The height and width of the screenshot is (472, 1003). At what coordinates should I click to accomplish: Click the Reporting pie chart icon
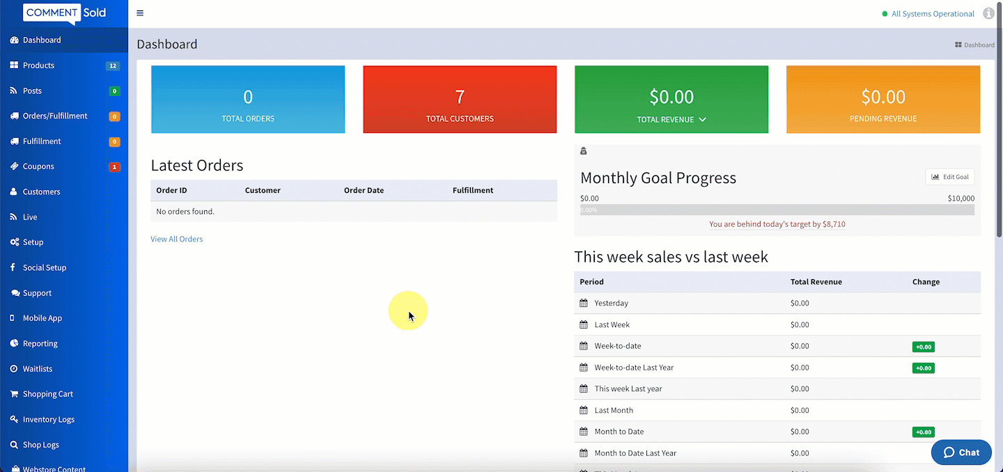click(x=14, y=343)
